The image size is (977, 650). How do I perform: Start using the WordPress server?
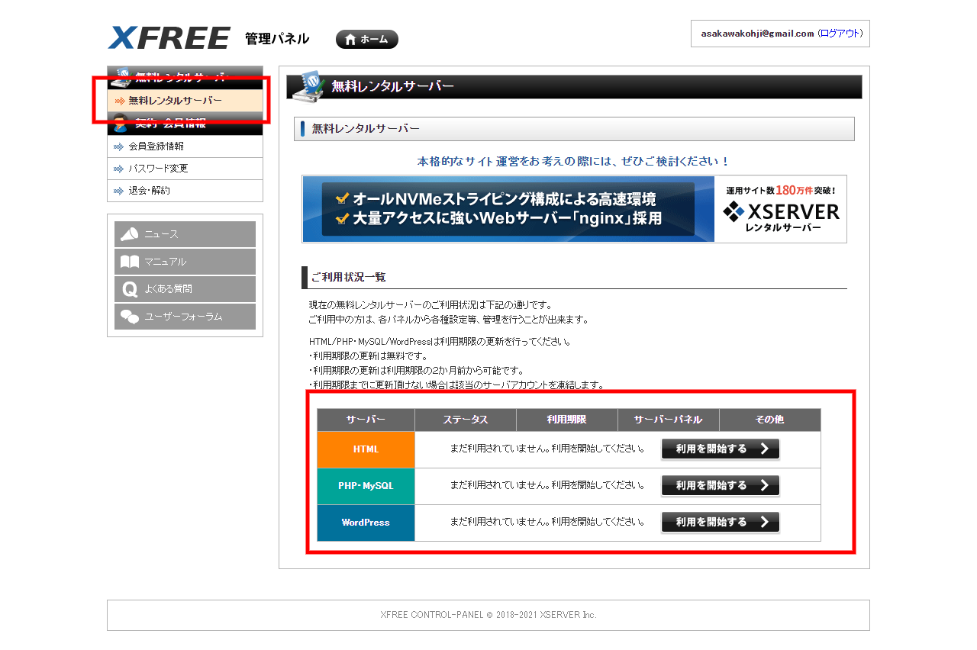pyautogui.click(x=721, y=522)
